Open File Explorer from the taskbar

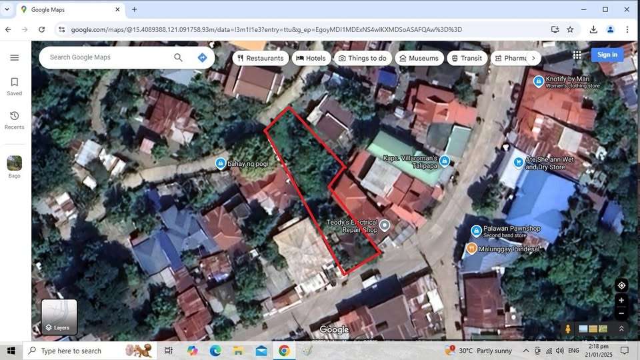coord(239,351)
